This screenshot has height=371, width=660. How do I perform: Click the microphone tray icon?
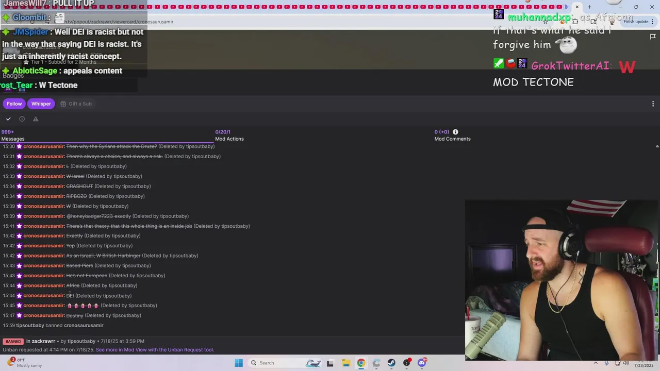coord(606,363)
